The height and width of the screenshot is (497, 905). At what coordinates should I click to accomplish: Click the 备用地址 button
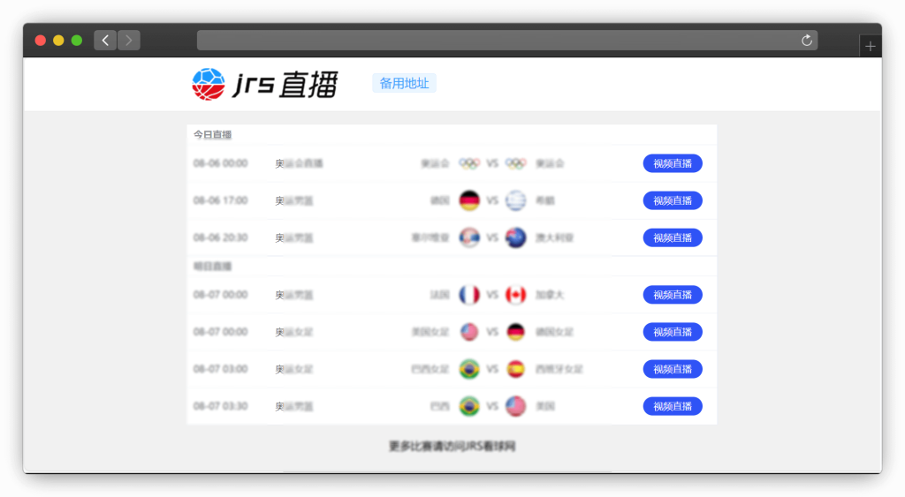404,83
